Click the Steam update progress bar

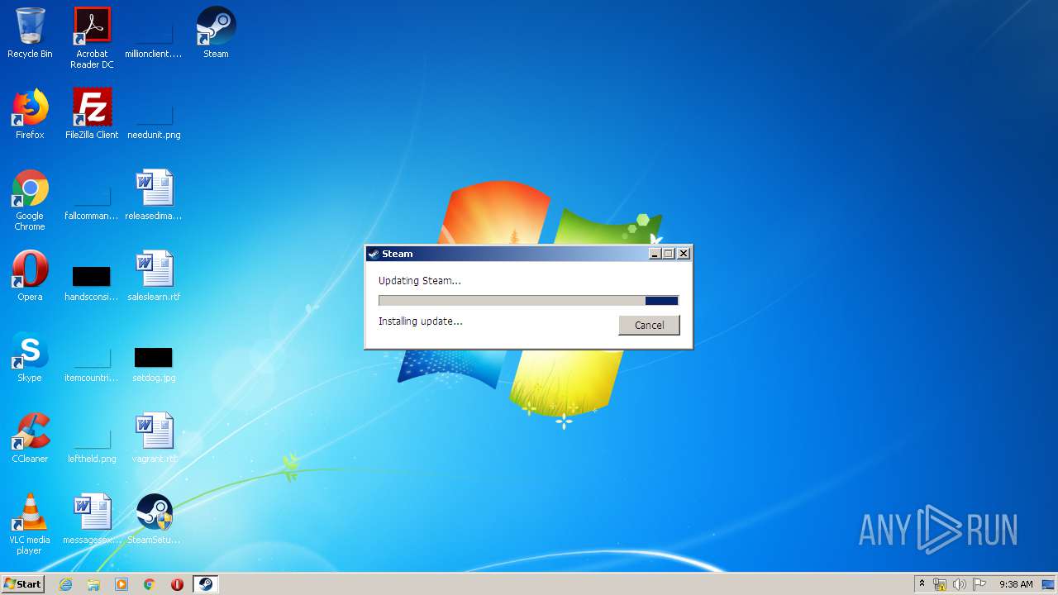click(528, 301)
